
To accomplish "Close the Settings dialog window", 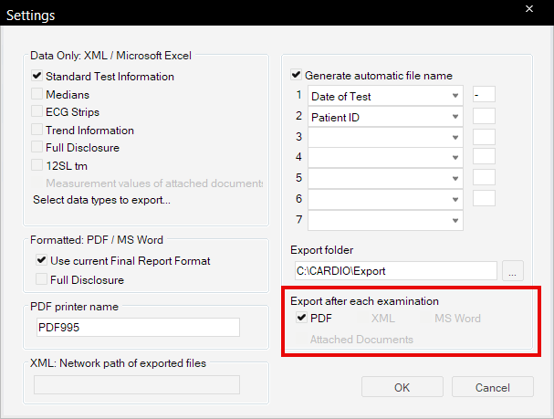I will (529, 9).
